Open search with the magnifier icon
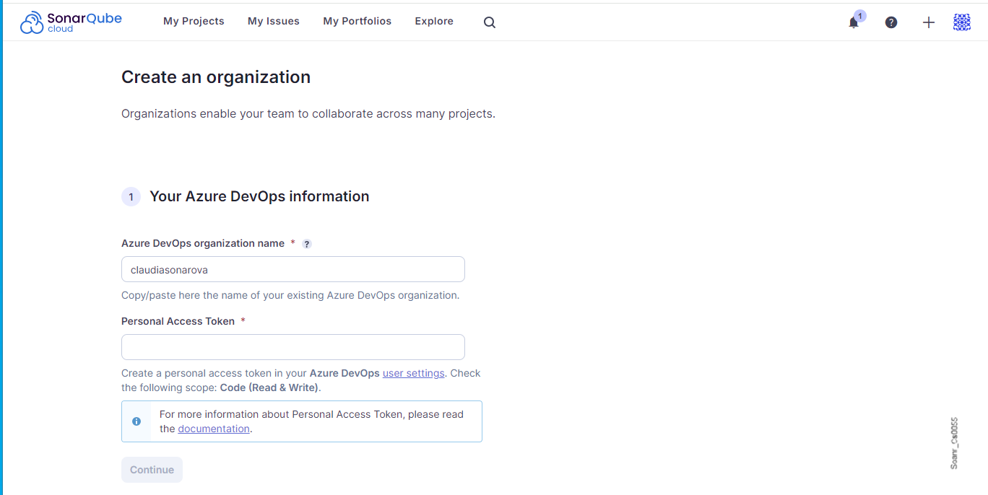988x495 pixels. coord(489,22)
